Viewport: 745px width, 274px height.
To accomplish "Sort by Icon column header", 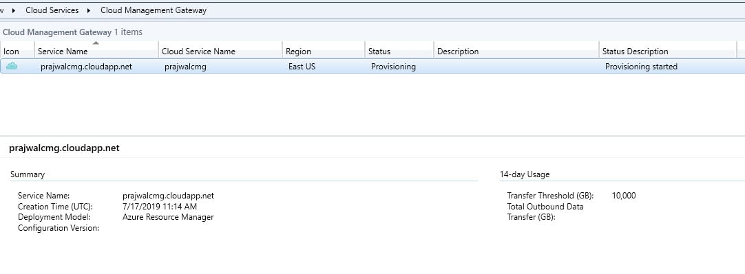I will tap(18, 52).
